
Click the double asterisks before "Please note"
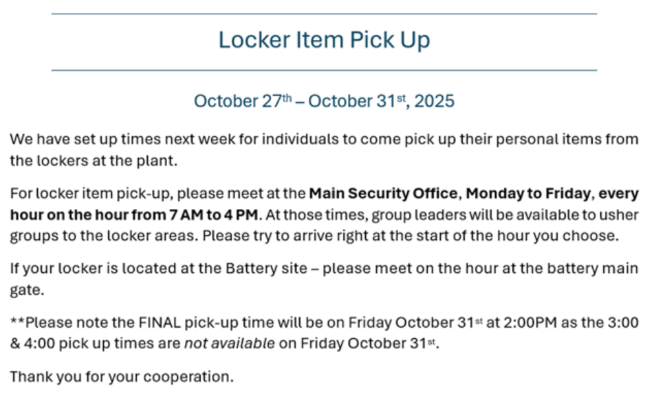17,322
